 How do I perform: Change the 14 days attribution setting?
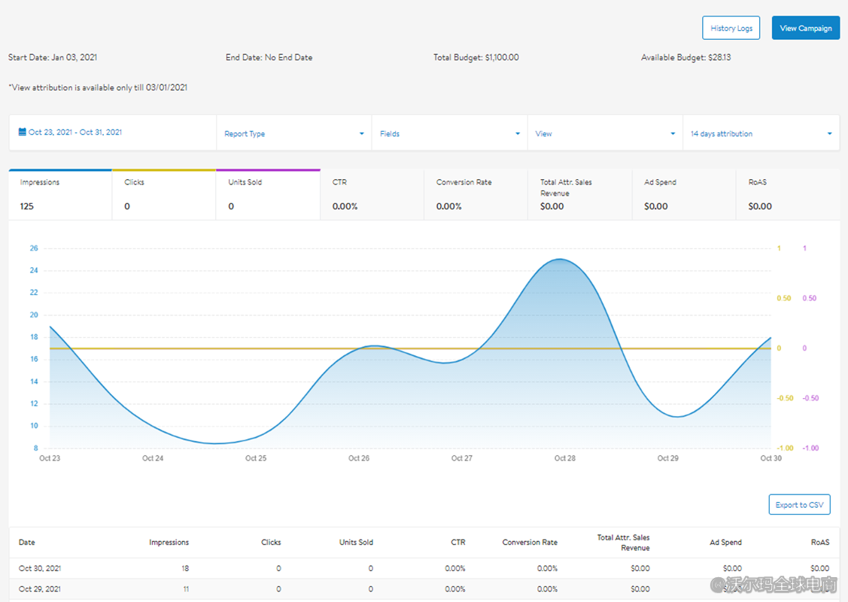point(761,134)
